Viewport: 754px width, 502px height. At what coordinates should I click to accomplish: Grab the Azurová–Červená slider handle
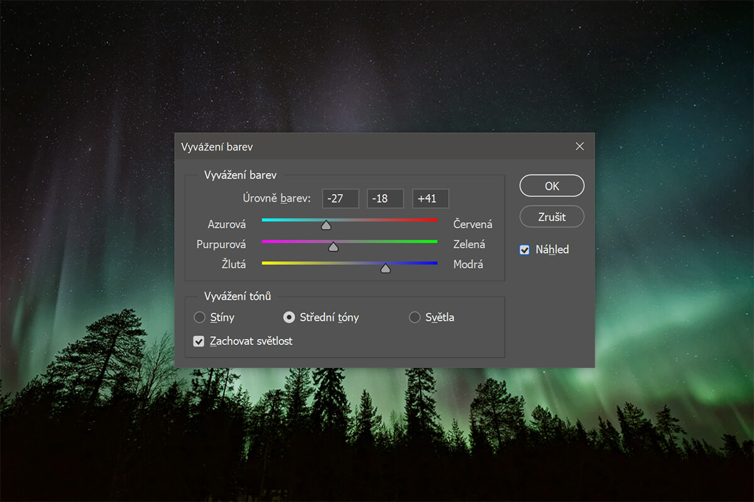click(325, 225)
